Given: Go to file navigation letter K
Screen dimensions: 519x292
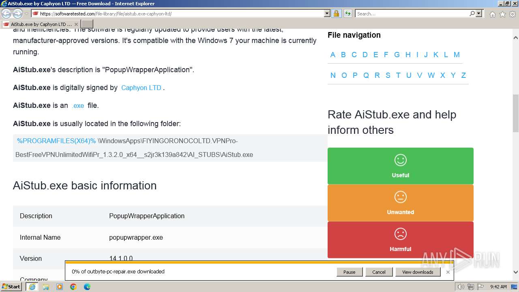Looking at the screenshot, I should 436,55.
